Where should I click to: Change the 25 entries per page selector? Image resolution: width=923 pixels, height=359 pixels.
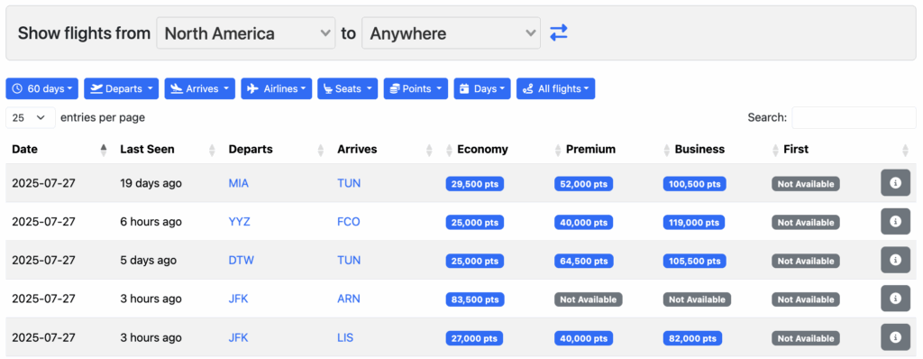[31, 117]
